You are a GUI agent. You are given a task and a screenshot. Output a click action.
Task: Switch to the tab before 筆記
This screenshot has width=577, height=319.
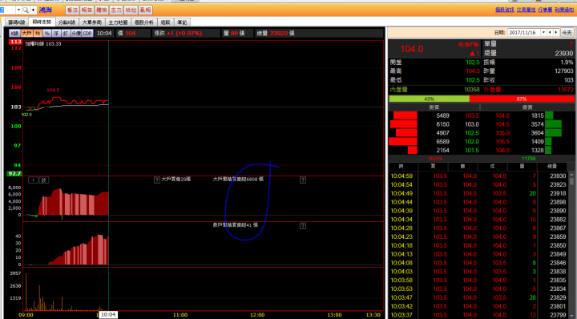(x=166, y=22)
